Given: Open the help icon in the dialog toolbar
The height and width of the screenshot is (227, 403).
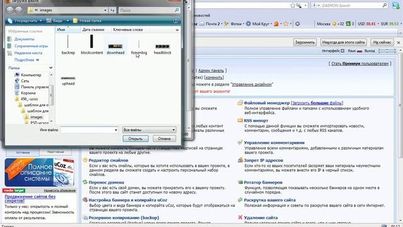Looking at the screenshot, I should point(176,21).
